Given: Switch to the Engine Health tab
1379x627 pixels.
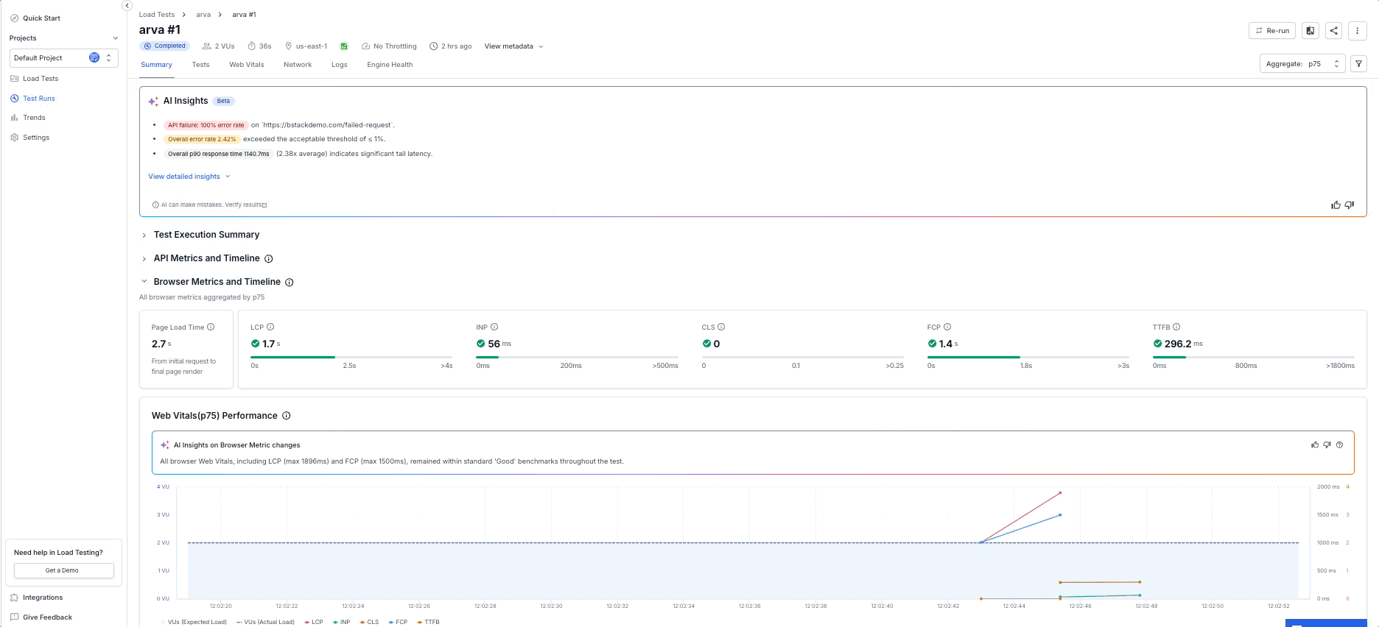Looking at the screenshot, I should pyautogui.click(x=390, y=65).
